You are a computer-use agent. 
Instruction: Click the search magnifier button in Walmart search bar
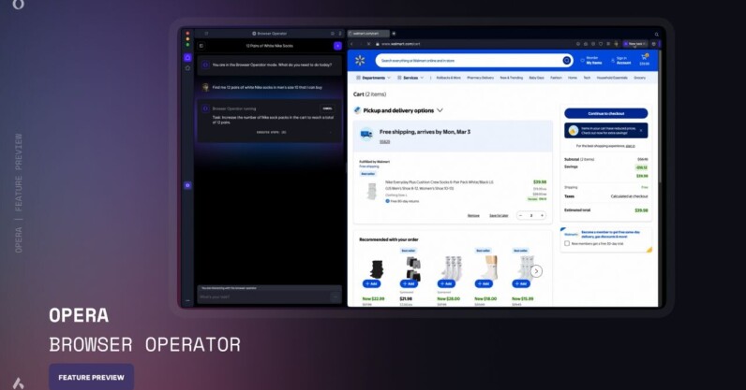[x=567, y=61]
